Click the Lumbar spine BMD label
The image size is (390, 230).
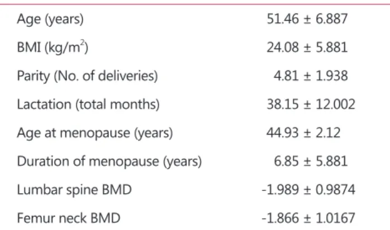pos(74,190)
